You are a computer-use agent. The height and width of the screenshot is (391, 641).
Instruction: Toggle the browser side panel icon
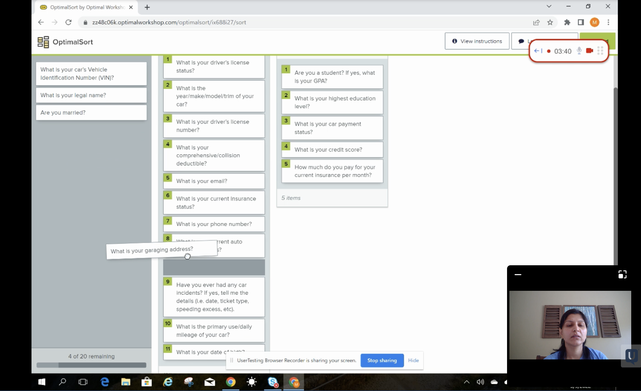click(581, 22)
